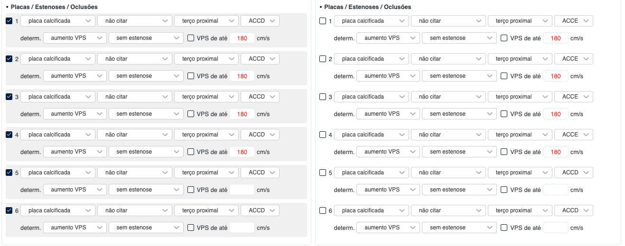Check row 2 checkbox in right panel
Image resolution: width=625 pixels, height=246 pixels.
[x=323, y=59]
